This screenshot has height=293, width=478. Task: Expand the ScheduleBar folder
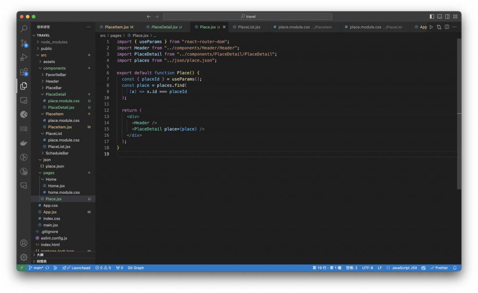63,153
